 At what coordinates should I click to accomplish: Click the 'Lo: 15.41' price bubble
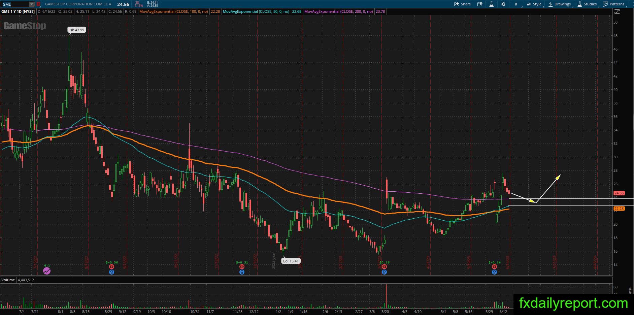coord(291,261)
